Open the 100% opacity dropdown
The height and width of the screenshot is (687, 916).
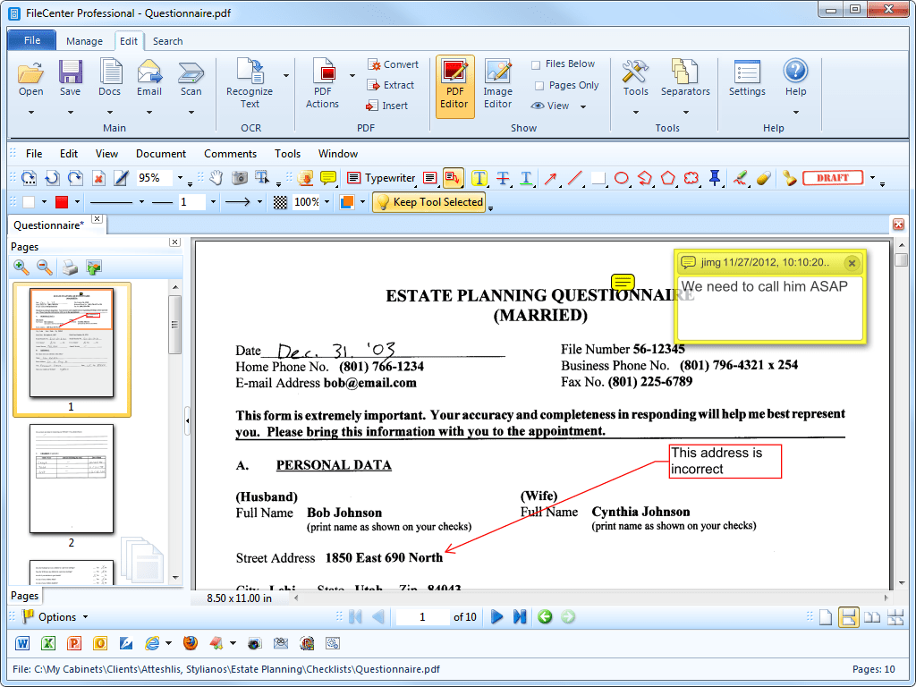327,203
